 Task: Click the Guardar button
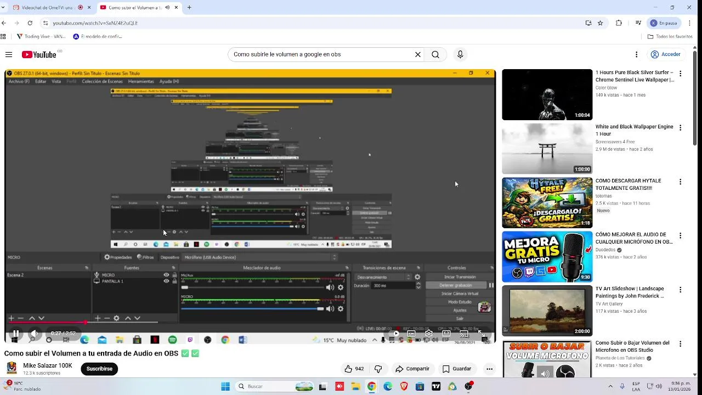(x=457, y=369)
